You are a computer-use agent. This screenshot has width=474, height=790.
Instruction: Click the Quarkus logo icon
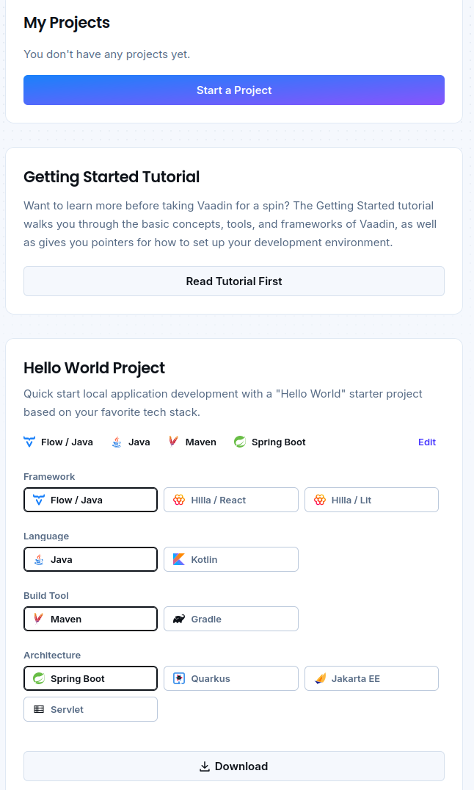179,678
